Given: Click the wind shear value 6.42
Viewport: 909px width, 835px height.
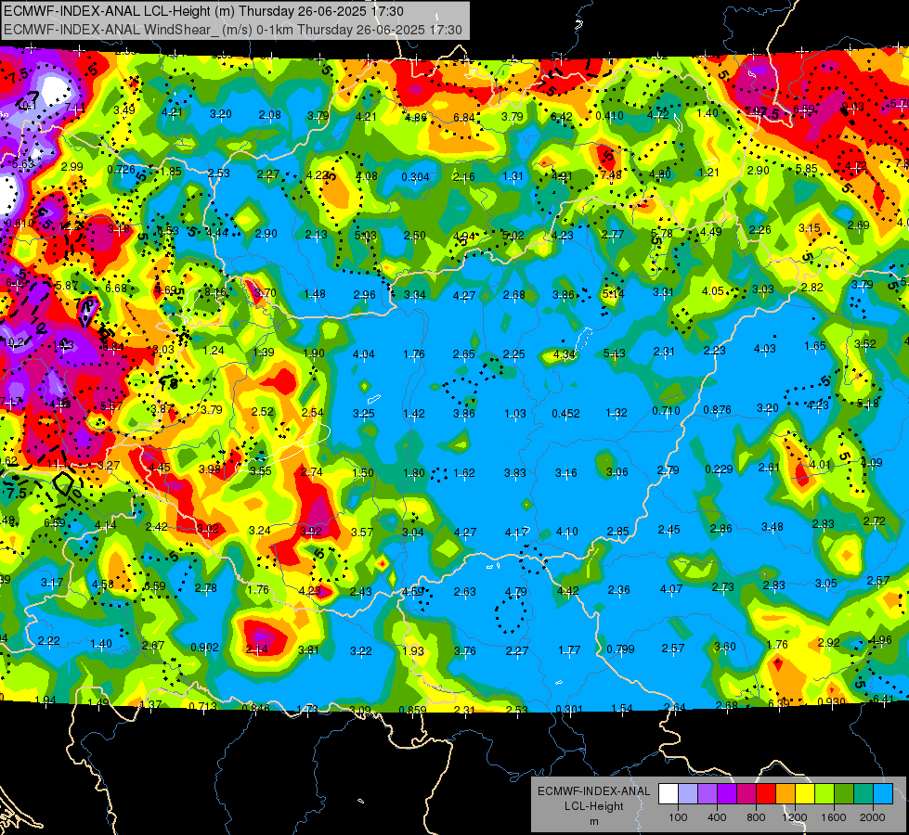Looking at the screenshot, I should [x=561, y=117].
